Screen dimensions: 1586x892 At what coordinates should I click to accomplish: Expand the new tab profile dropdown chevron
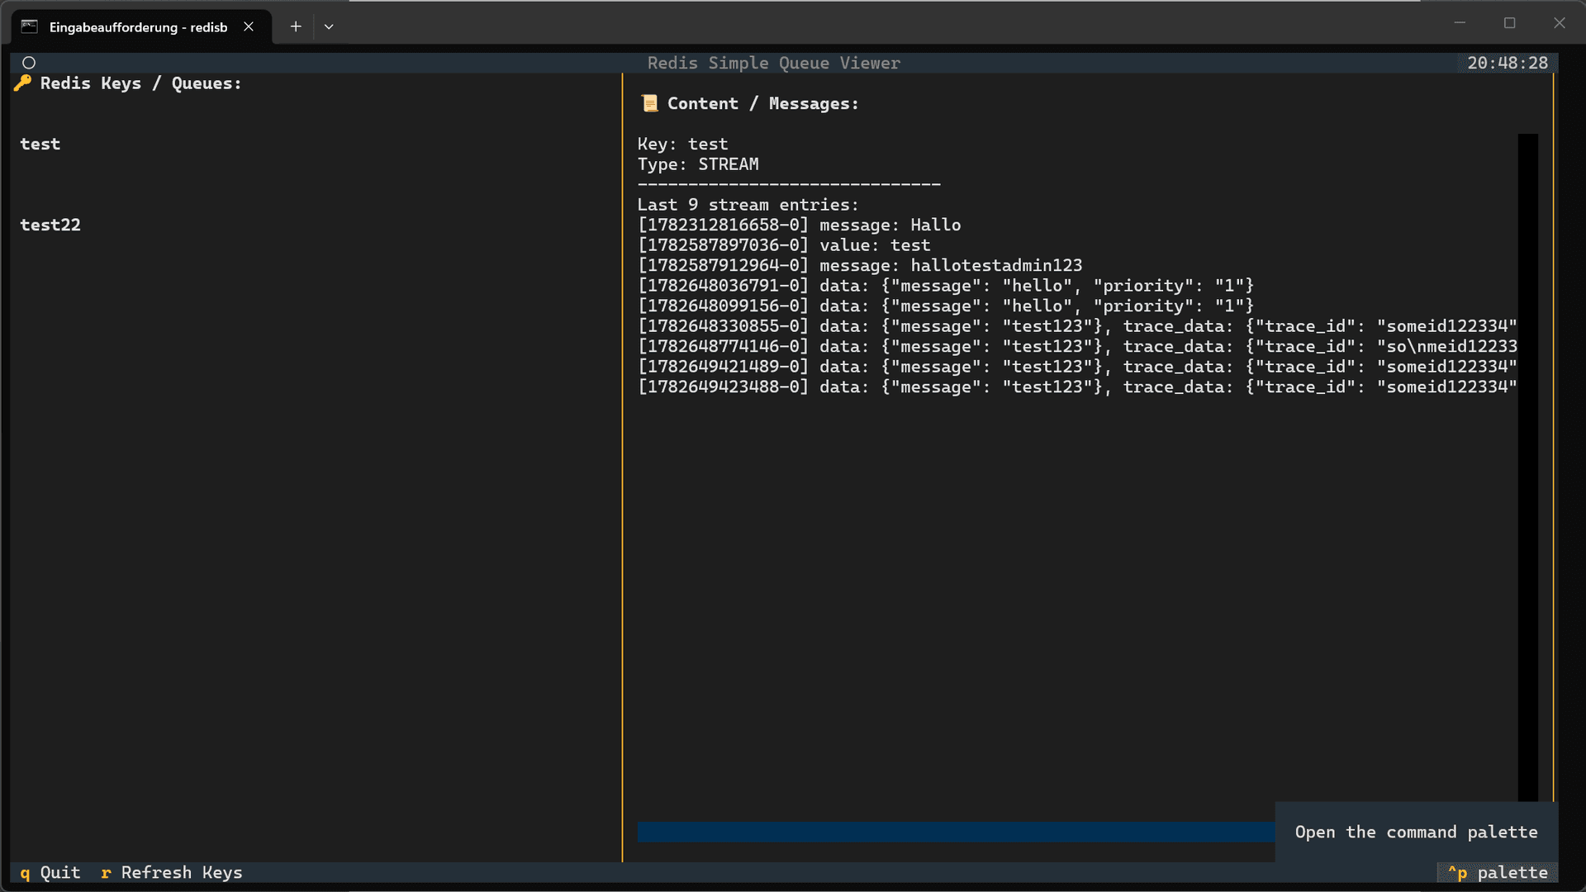[329, 26]
